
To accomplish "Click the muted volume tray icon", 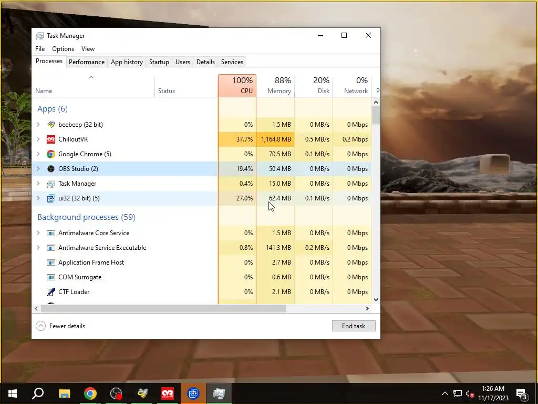I will tap(470, 393).
